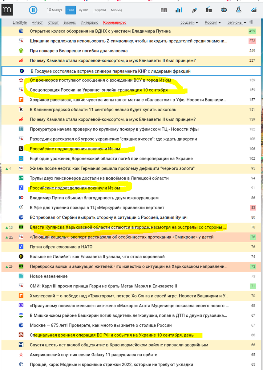Viewport: 263px width, 370px height.
Task: Click green asterisk icon beside Белорецк fire story
Action: tap(21, 51)
